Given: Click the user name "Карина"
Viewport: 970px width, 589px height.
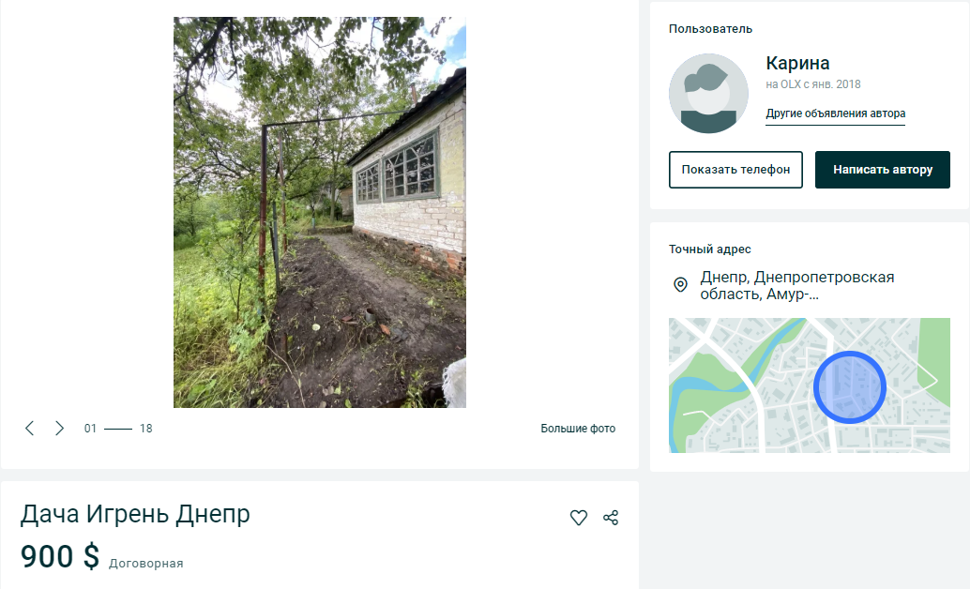Looking at the screenshot, I should [x=797, y=64].
